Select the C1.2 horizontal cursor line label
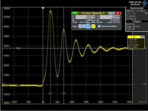148x111 pixels. (18, 48)
